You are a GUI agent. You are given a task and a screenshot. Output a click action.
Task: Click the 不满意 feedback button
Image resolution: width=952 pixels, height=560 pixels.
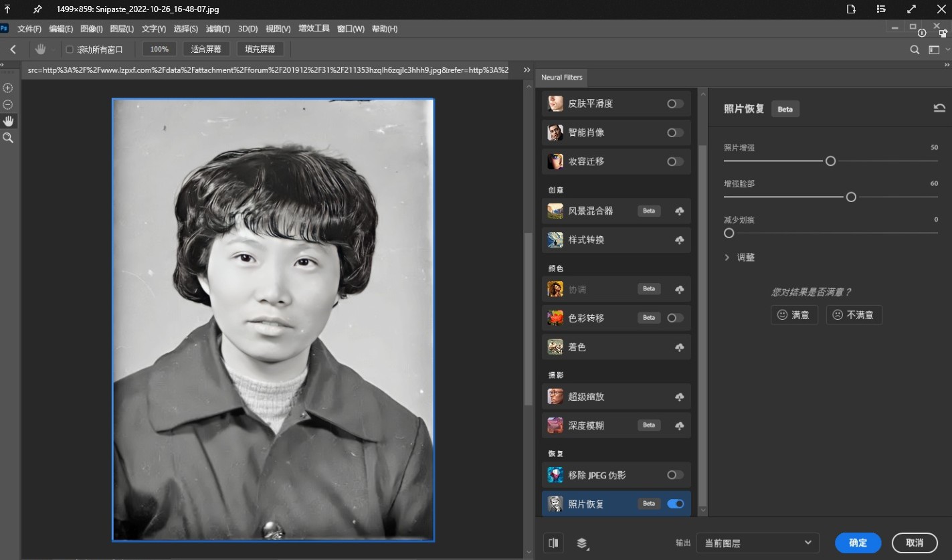[x=854, y=314]
